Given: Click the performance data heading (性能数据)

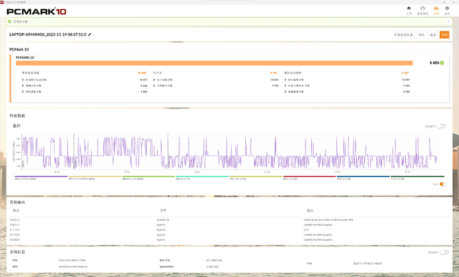Looking at the screenshot, I should point(17,116).
